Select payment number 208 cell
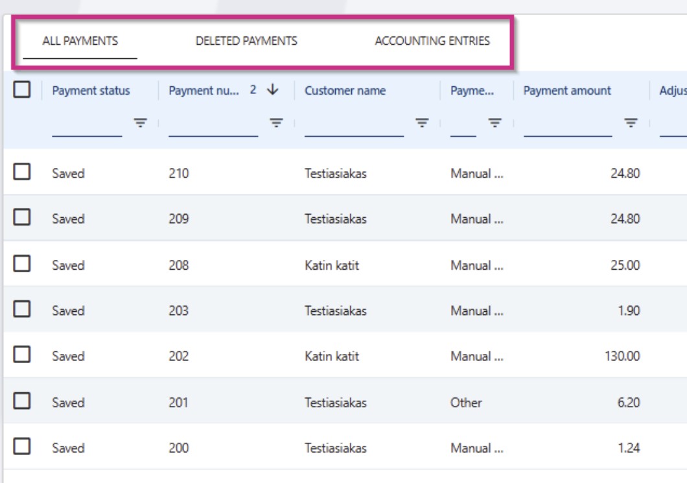The height and width of the screenshot is (483, 687). [179, 265]
